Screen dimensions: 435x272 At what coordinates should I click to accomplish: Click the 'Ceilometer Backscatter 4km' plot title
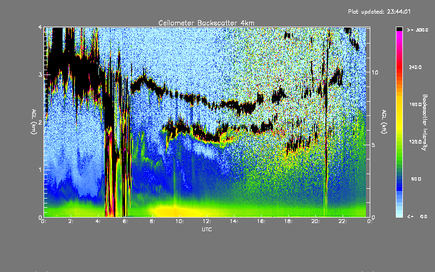(x=206, y=23)
